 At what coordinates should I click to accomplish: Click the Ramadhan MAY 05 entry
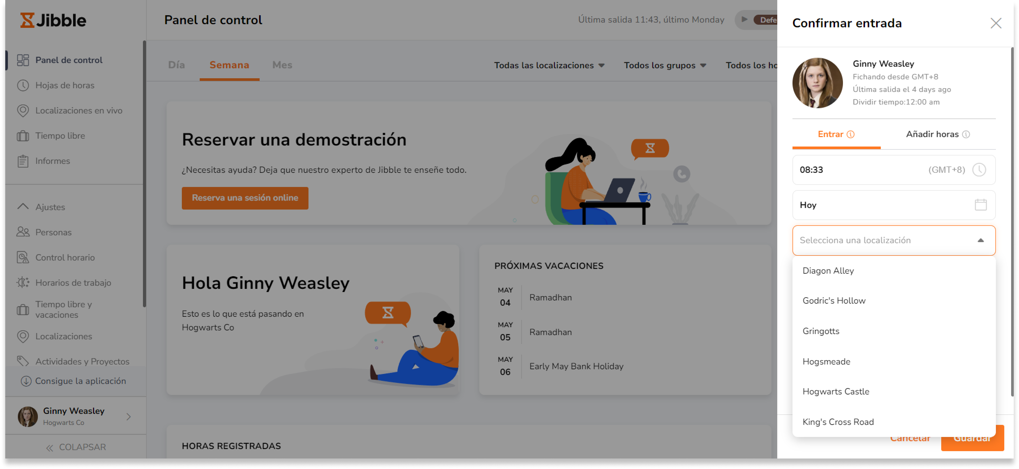(551, 332)
